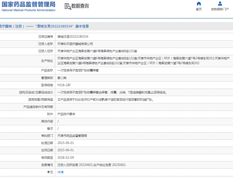Screen dimensions: 233x178
Task: Click attachment value 产品技术要求
Action: point(66,114)
